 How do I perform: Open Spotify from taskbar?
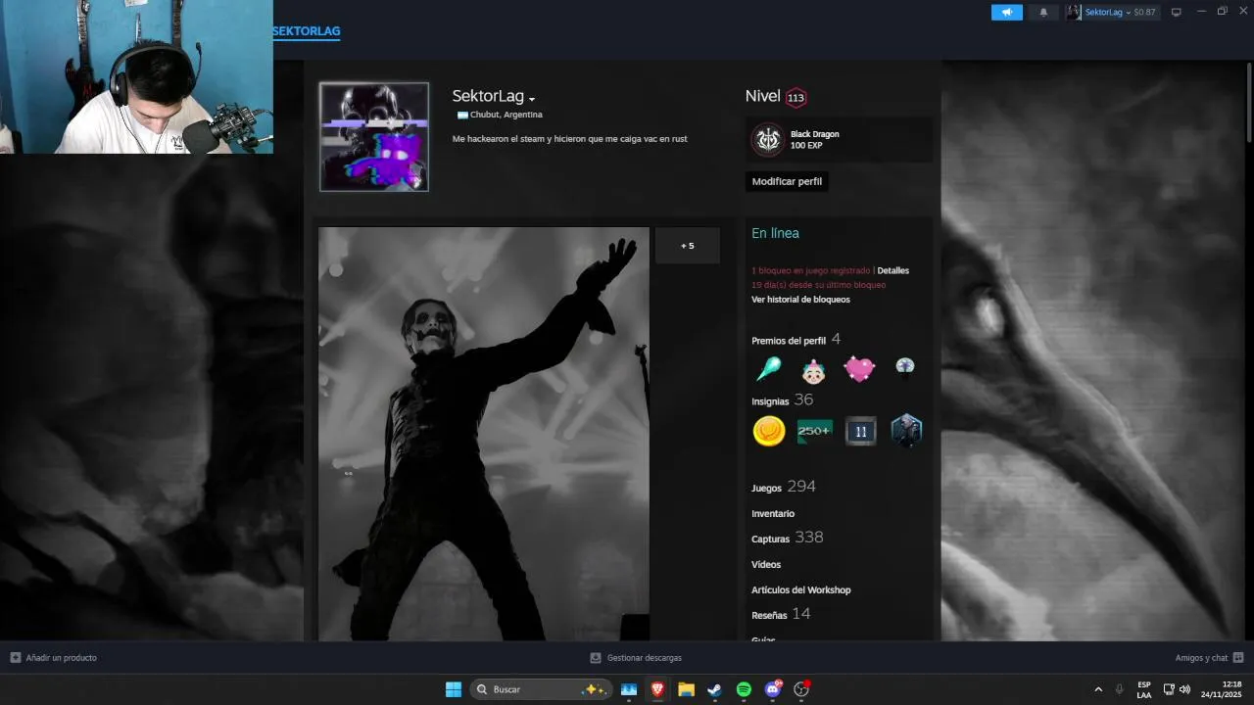744,689
